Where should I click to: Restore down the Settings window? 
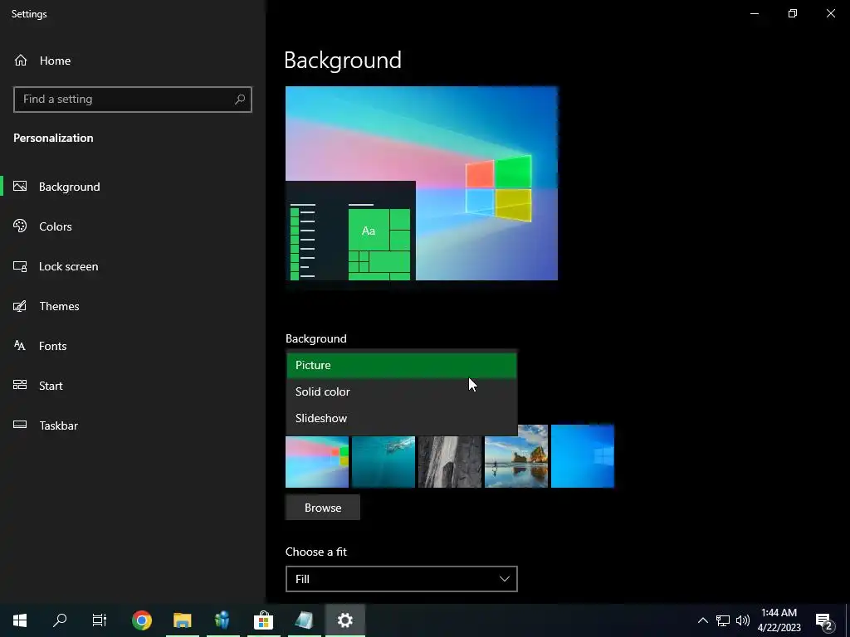point(793,13)
